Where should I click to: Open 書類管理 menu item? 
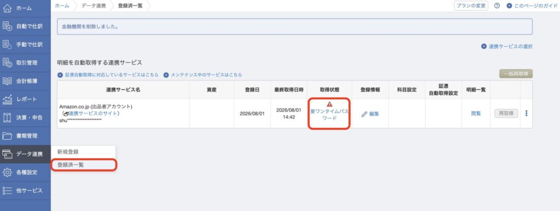click(25, 136)
